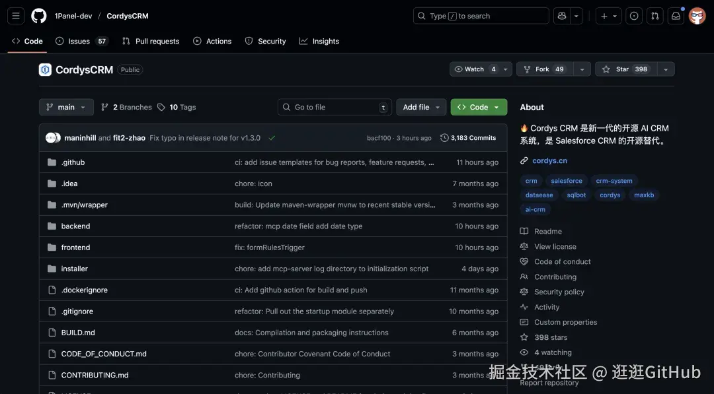The image size is (714, 394).
Task: Open the main branch selector dropdown
Action: 67,108
